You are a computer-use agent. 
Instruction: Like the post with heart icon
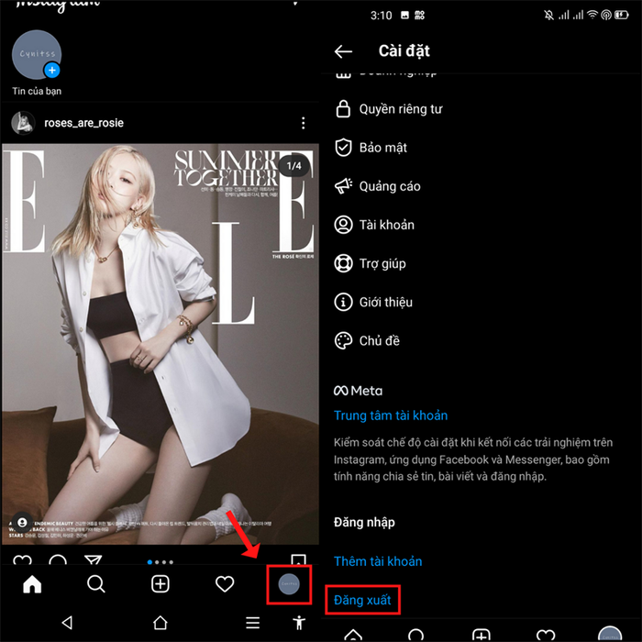(x=23, y=559)
